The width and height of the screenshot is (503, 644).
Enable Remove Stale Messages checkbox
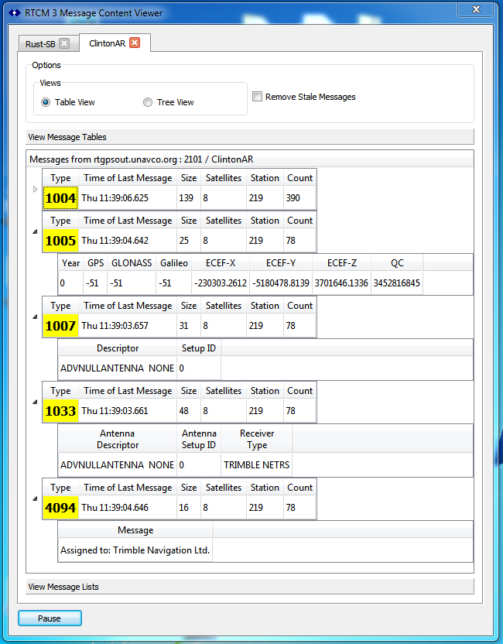coord(257,97)
